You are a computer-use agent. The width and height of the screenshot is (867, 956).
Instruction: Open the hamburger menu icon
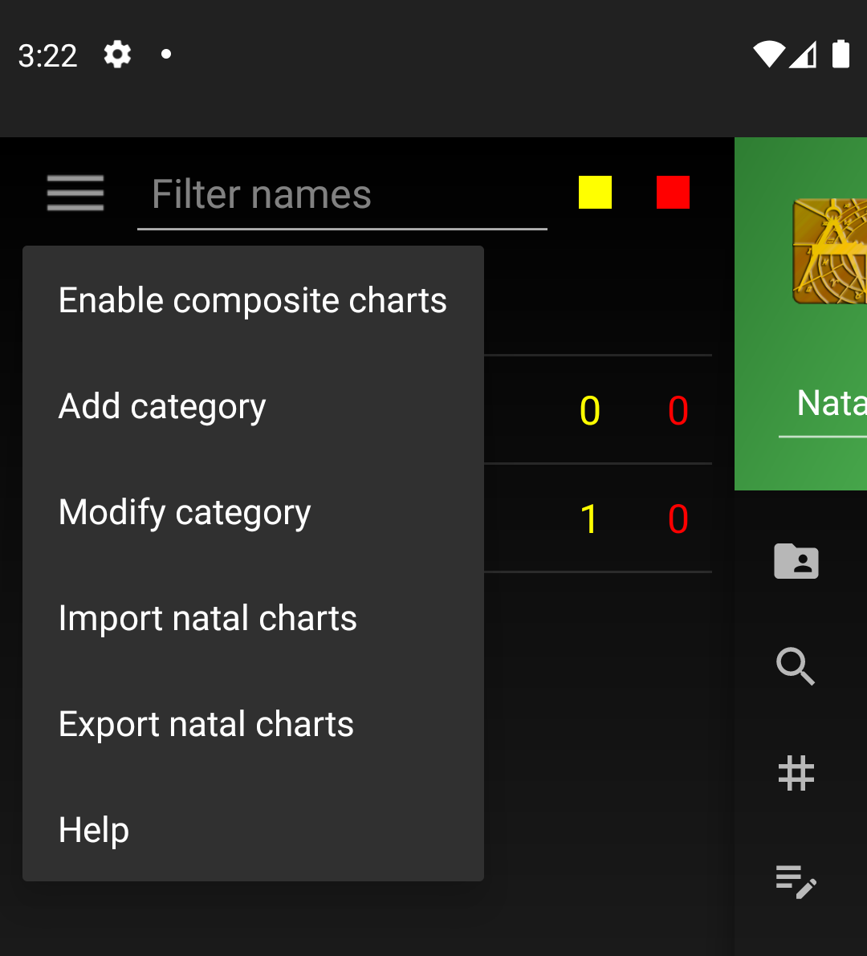tap(75, 193)
